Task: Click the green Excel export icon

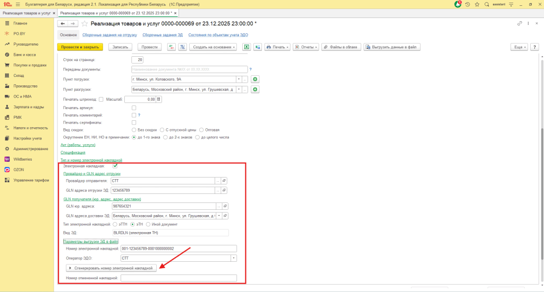Action: [x=246, y=47]
